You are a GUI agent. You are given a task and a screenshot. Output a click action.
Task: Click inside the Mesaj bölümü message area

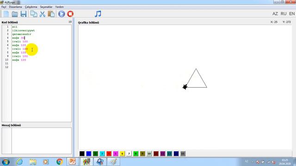42,141
